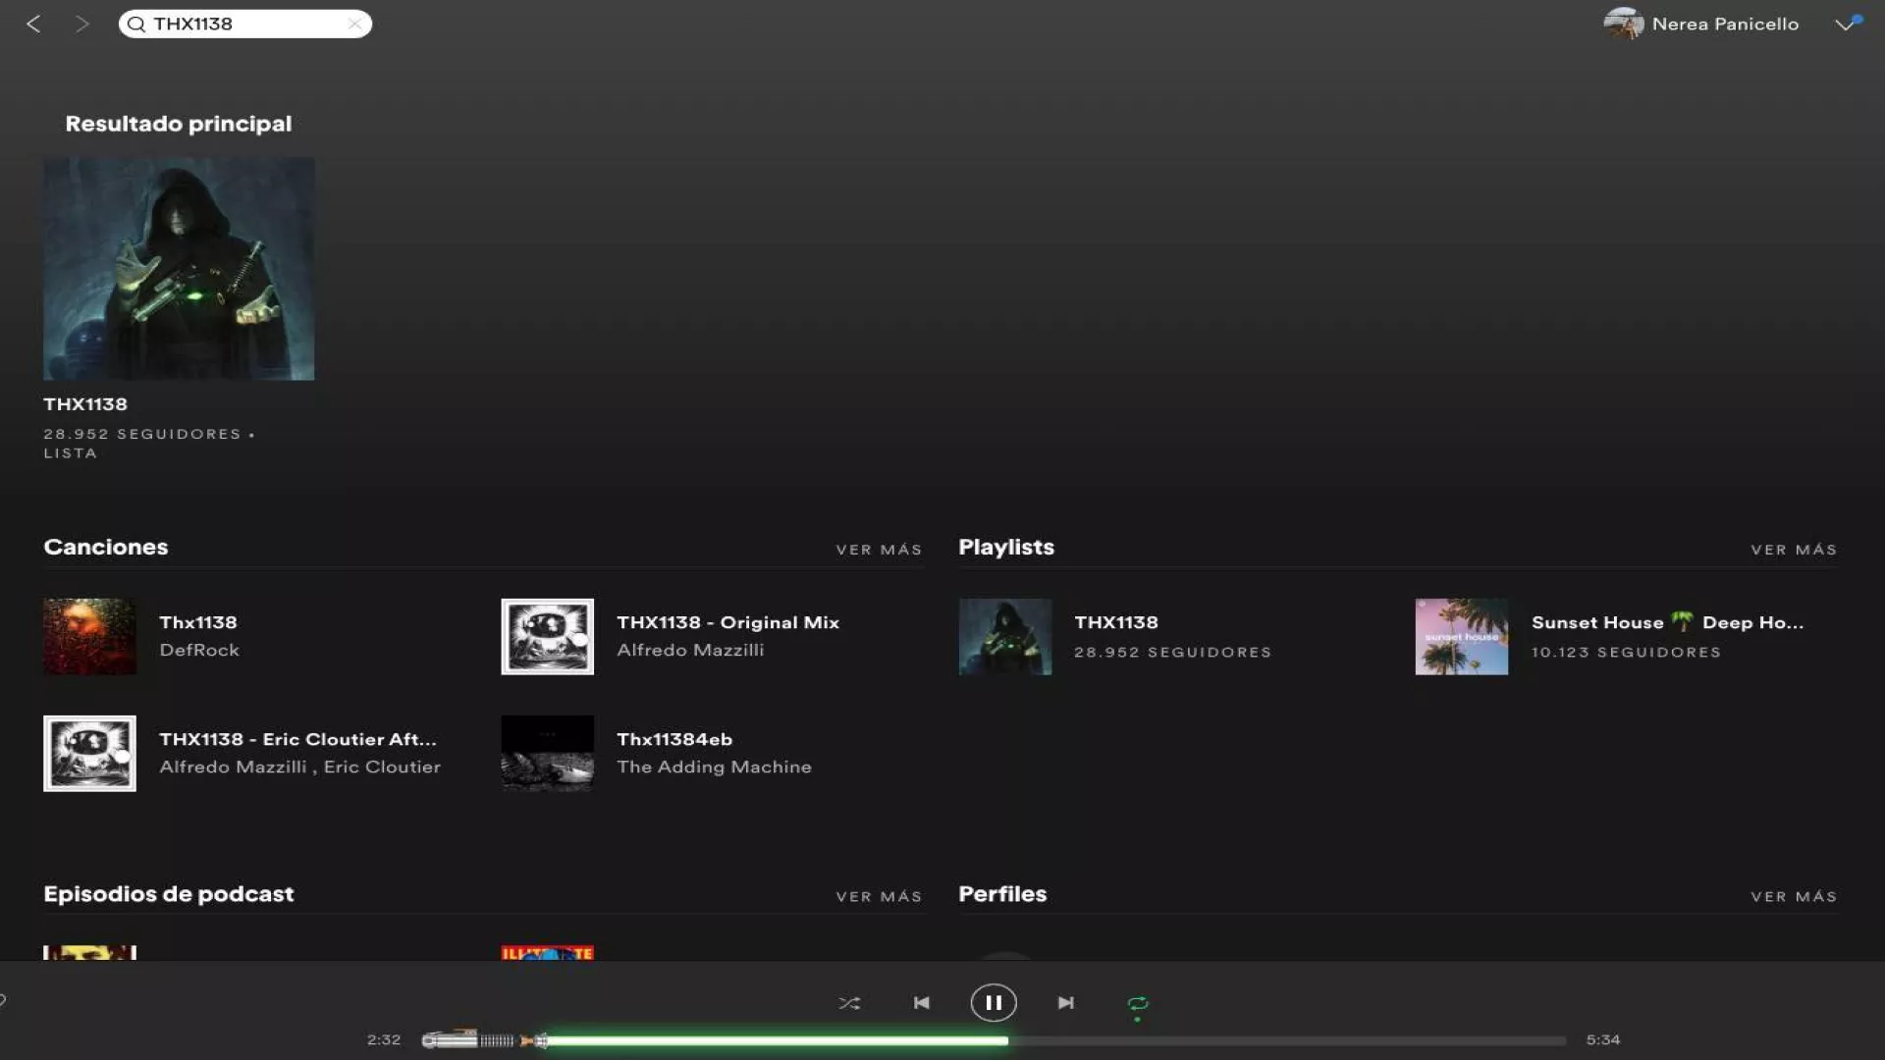The width and height of the screenshot is (1885, 1060).
Task: Click Ver más next to Playlists
Action: 1793,550
